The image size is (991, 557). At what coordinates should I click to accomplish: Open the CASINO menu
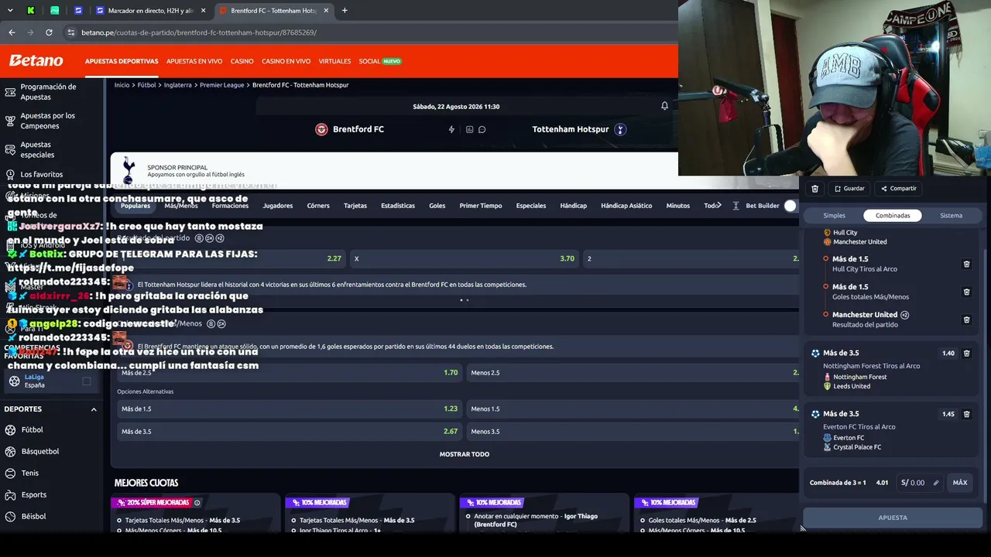[x=242, y=61]
